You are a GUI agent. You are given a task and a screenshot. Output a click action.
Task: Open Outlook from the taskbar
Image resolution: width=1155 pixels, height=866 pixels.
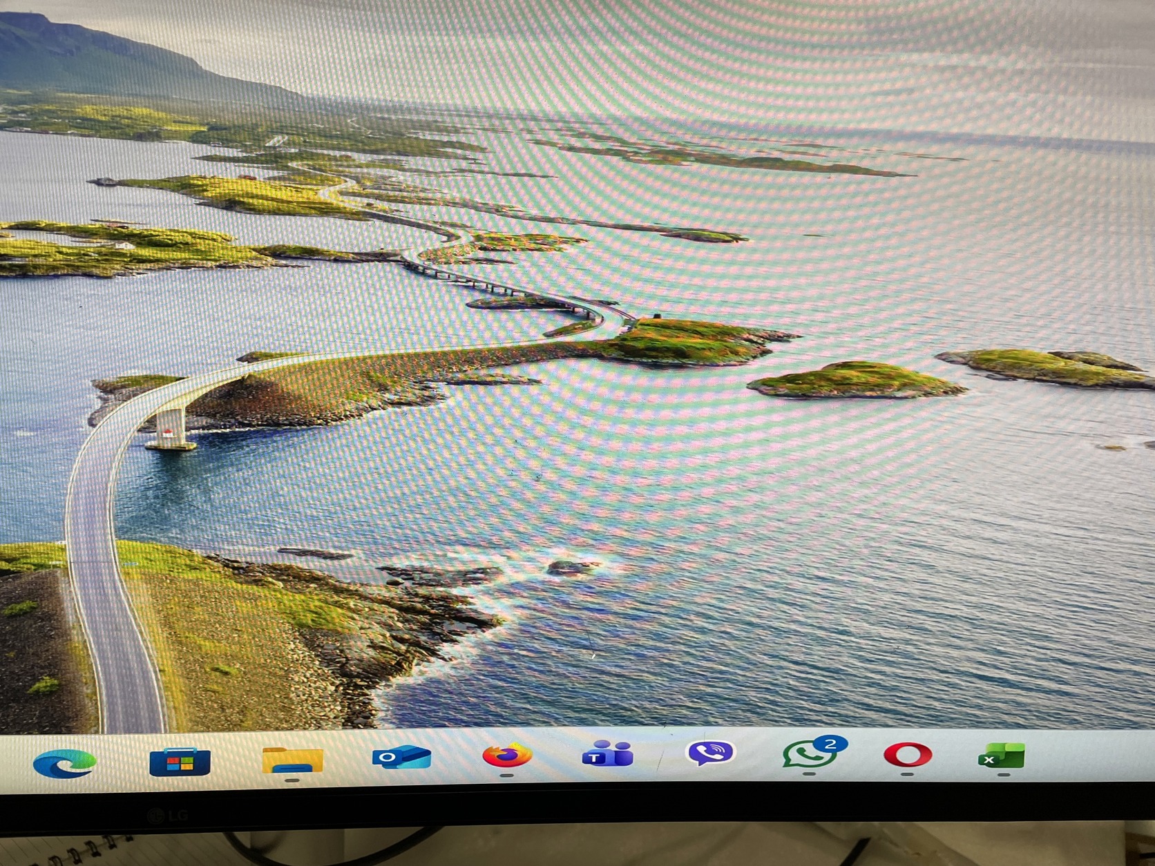401,758
